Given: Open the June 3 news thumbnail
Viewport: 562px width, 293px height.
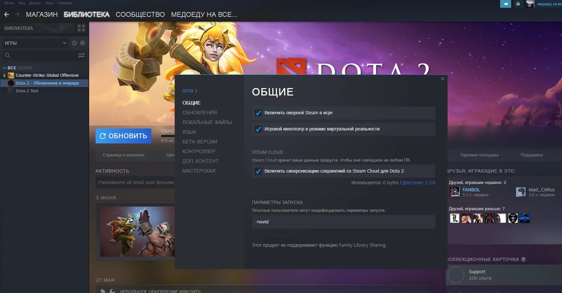Looking at the screenshot, I should point(137,232).
